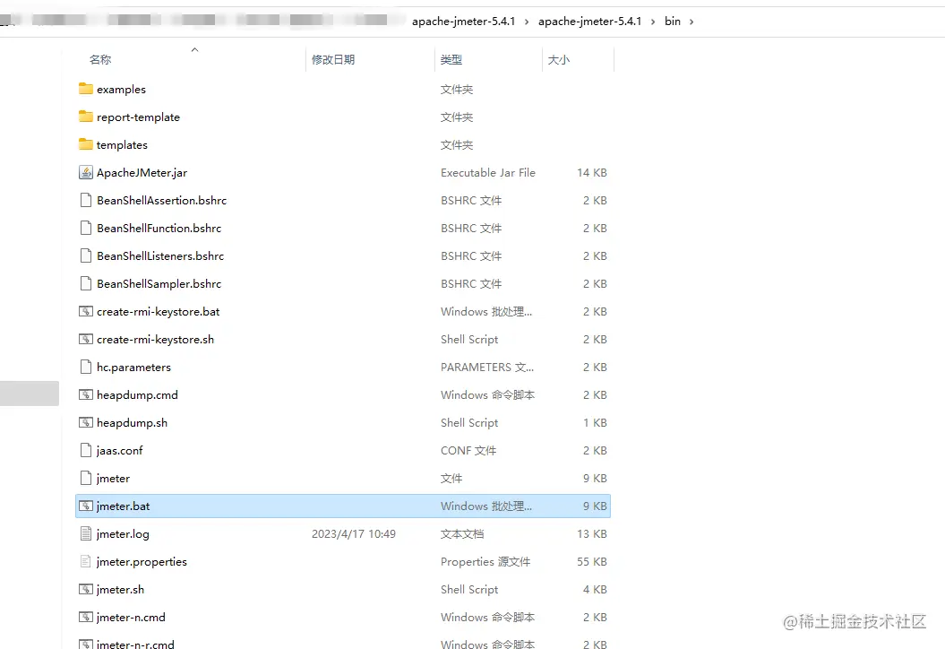Select the create-rmi-keystore.bat file name
Screen dimensions: 945x649
[158, 311]
